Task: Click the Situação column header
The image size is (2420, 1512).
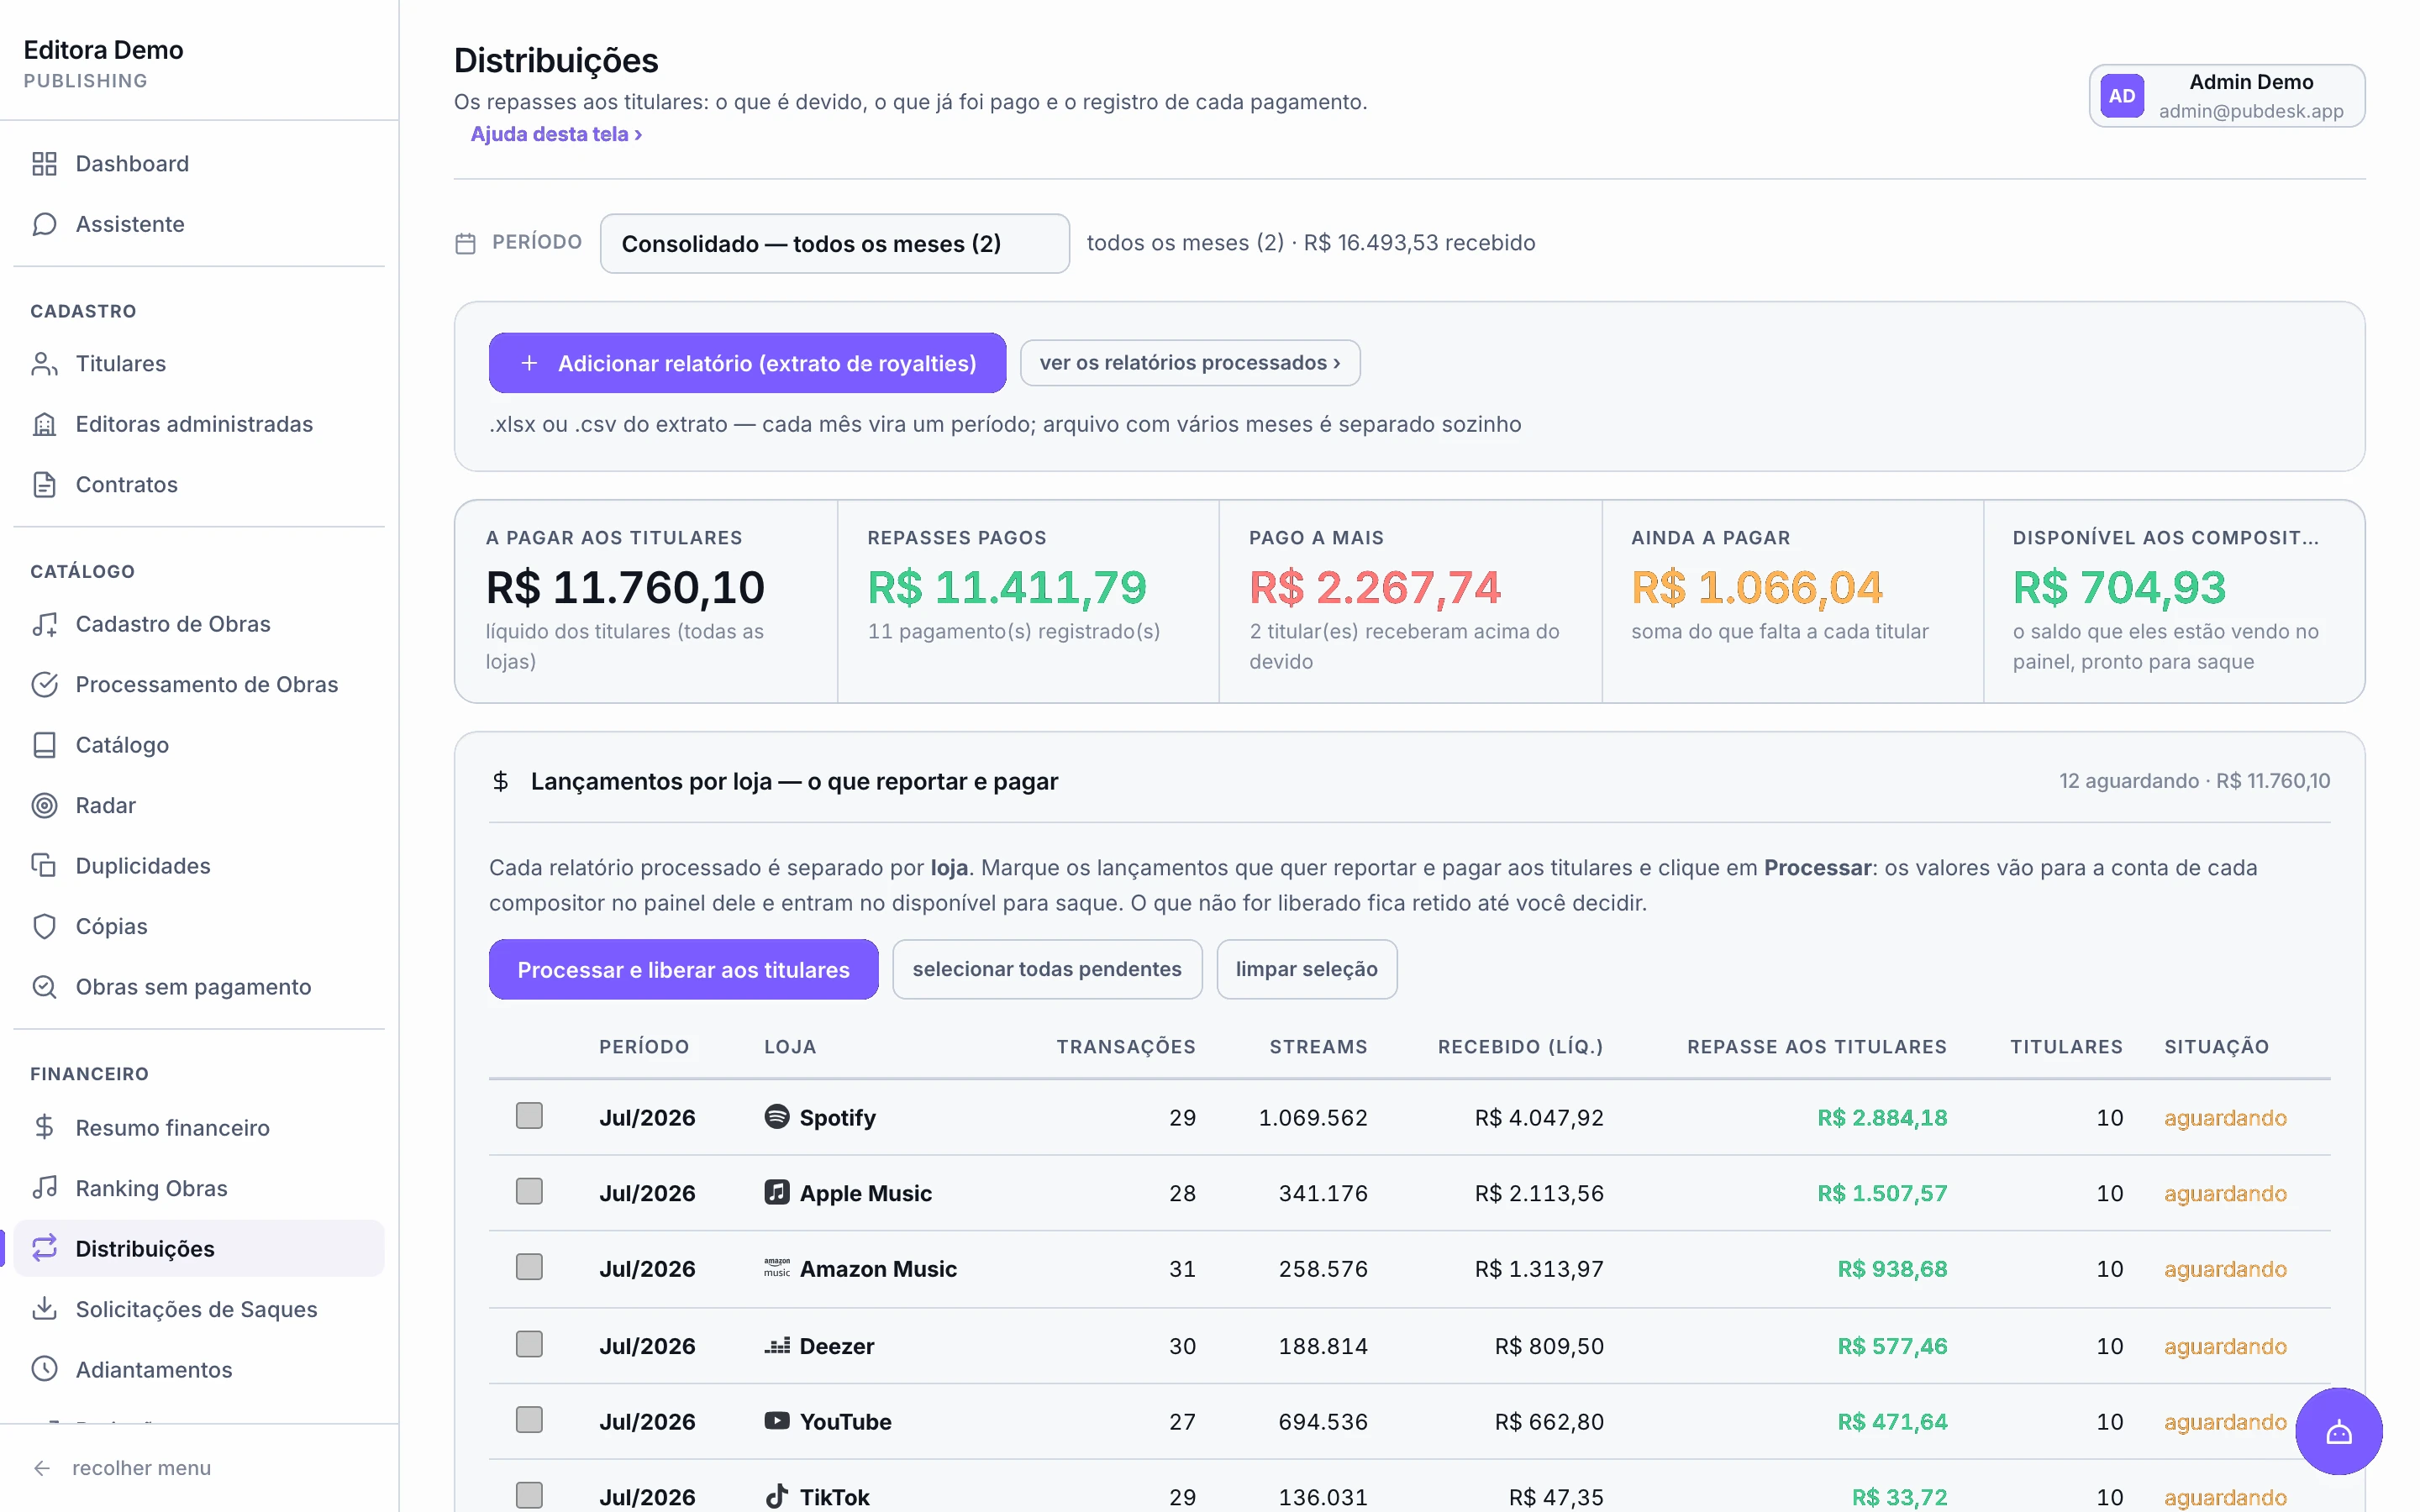Action: (x=2216, y=1047)
